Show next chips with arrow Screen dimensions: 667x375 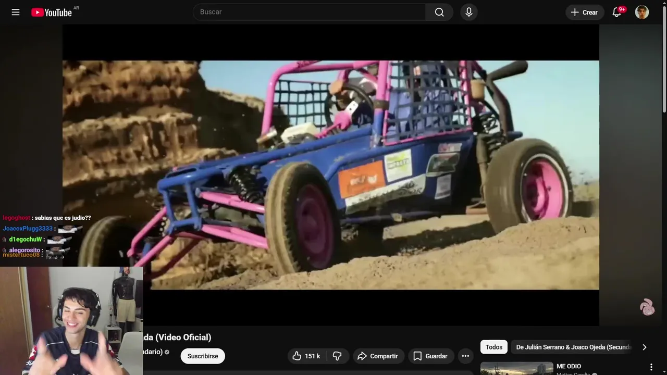pyautogui.click(x=644, y=347)
